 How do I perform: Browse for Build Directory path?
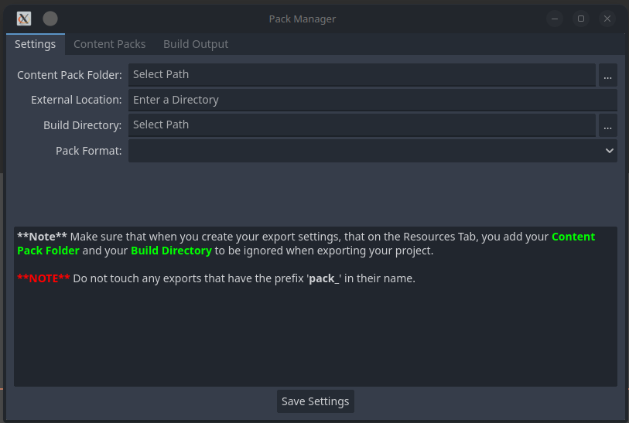[608, 125]
